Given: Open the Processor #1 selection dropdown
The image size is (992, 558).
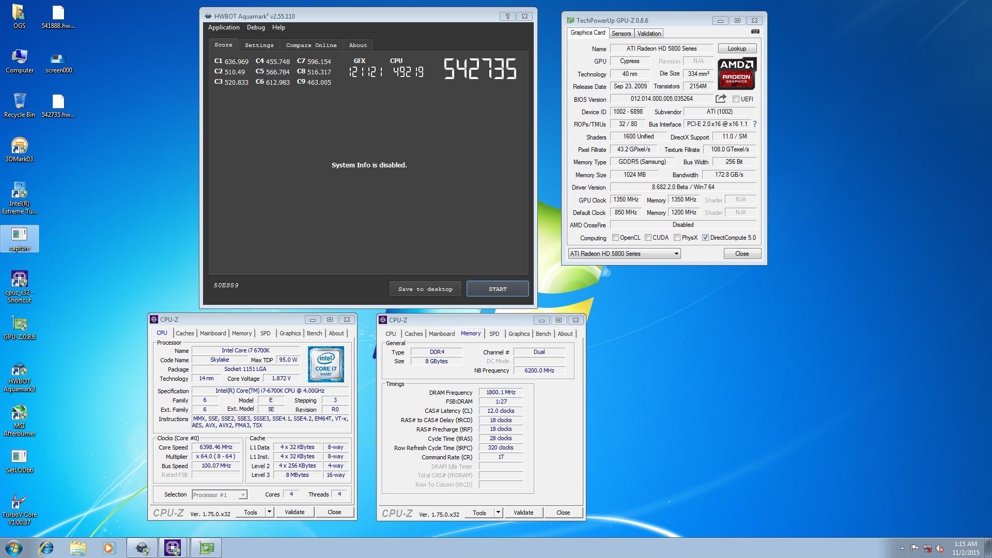Looking at the screenshot, I should click(220, 495).
